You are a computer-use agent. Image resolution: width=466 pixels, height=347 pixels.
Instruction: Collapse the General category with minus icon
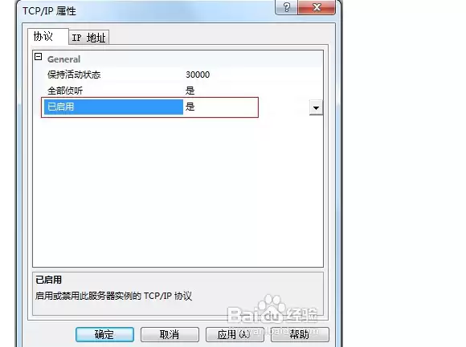click(x=38, y=57)
